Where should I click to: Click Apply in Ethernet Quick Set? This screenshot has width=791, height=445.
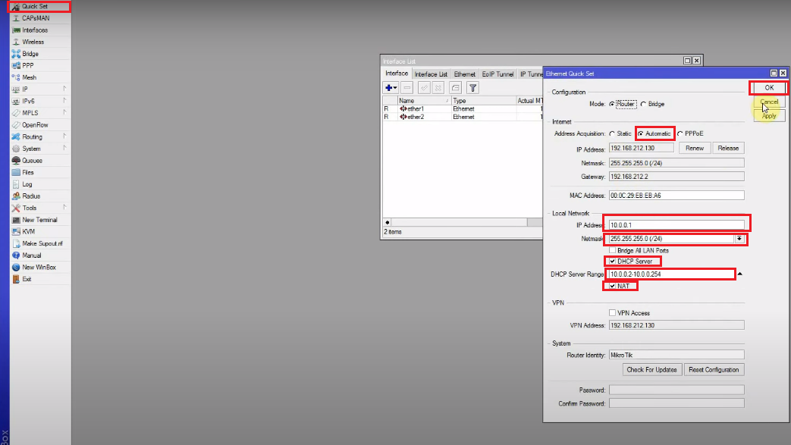(x=769, y=116)
